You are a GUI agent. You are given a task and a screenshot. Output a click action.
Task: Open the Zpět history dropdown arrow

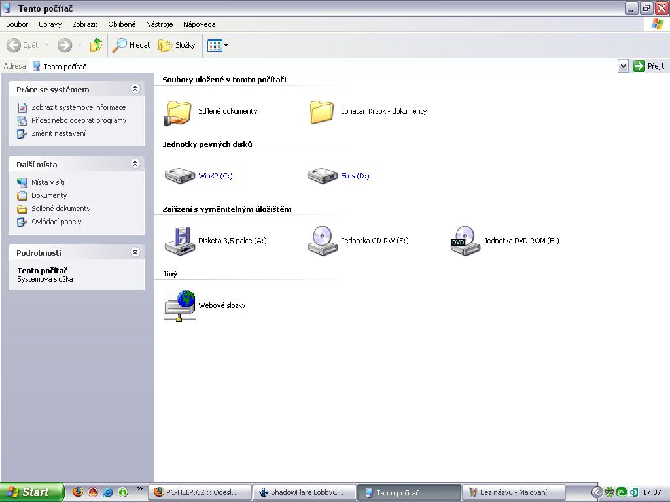[x=46, y=45]
